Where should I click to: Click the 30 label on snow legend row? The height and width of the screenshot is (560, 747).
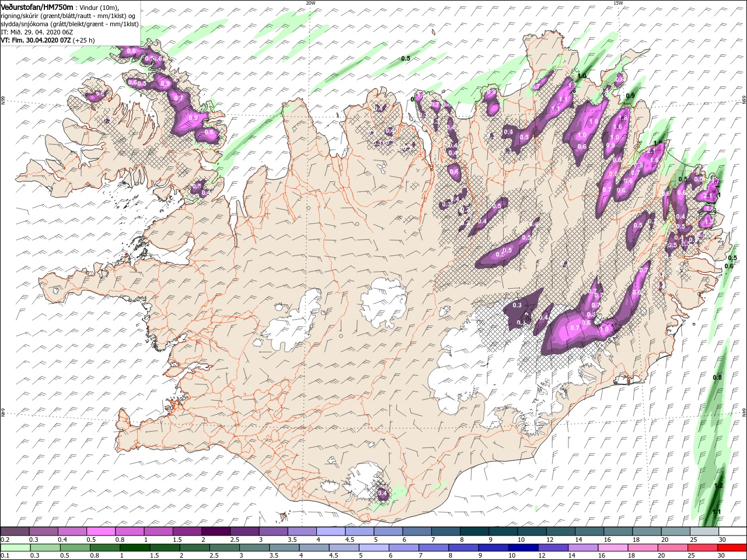[722, 540]
